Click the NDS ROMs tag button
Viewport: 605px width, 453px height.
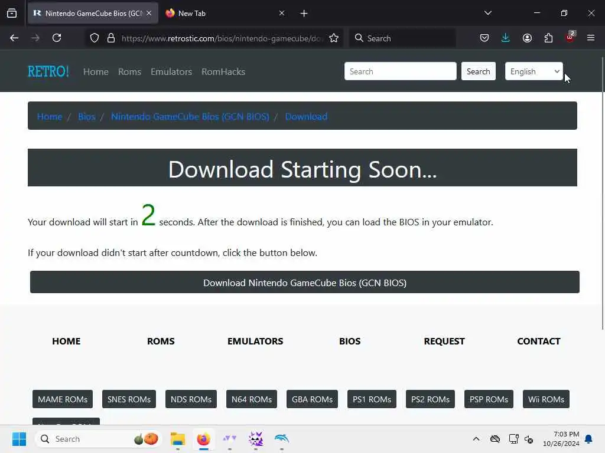(191, 399)
